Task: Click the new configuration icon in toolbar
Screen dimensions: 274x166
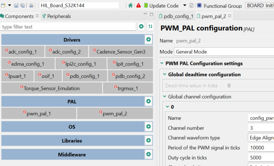Action: tap(3, 5)
